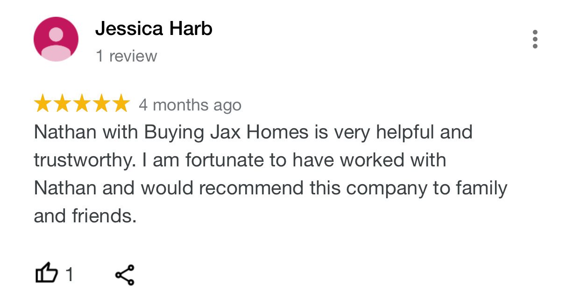Click the 'Buying Jax Homes' text in review
Image resolution: width=580 pixels, height=303 pixels.
[226, 133]
